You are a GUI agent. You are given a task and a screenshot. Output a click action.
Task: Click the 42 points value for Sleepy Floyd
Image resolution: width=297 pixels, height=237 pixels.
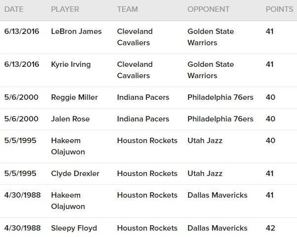[x=270, y=228]
